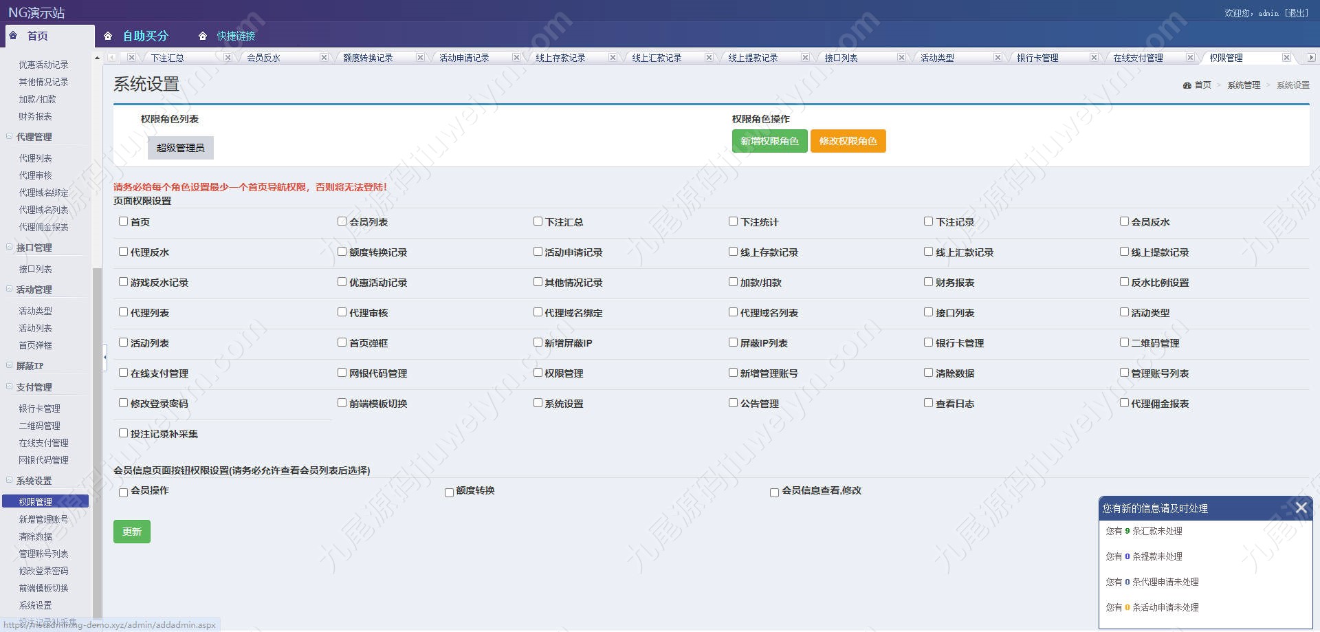Open the 接口列表 tab
Screen dimensions: 1320x632
(x=841, y=58)
